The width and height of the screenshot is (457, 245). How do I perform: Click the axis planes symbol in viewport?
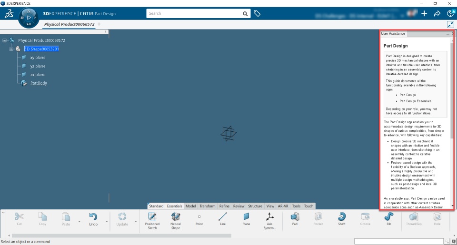(228, 134)
